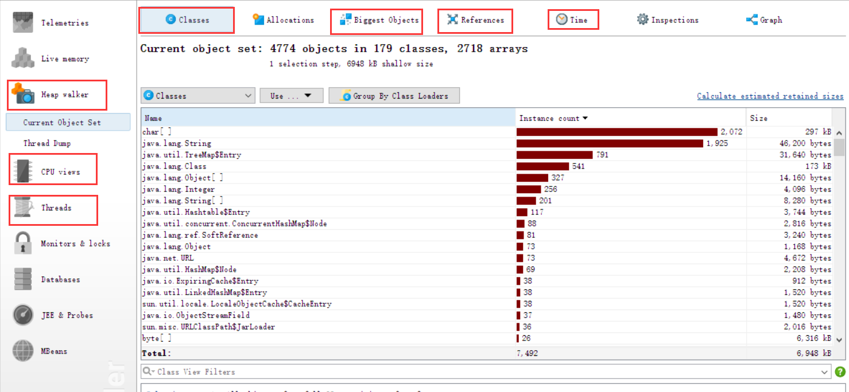Image resolution: width=849 pixels, height=392 pixels.
Task: Switch to the References tab
Action: pyautogui.click(x=475, y=20)
